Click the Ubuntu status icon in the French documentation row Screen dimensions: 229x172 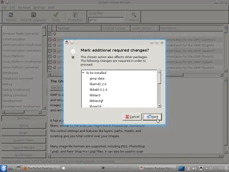click(x=54, y=56)
